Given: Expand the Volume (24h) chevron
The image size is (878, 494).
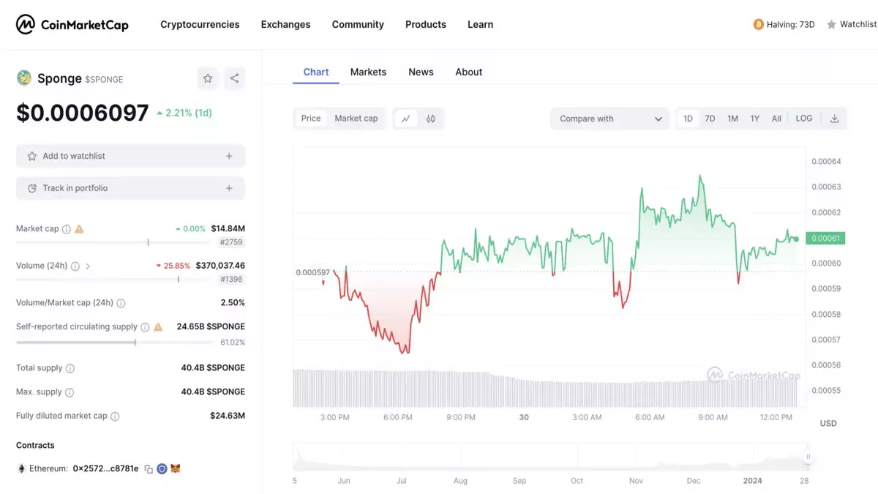Looking at the screenshot, I should tap(88, 266).
